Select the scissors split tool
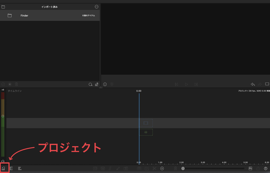This screenshot has height=173, width=270. pyautogui.click(x=154, y=168)
